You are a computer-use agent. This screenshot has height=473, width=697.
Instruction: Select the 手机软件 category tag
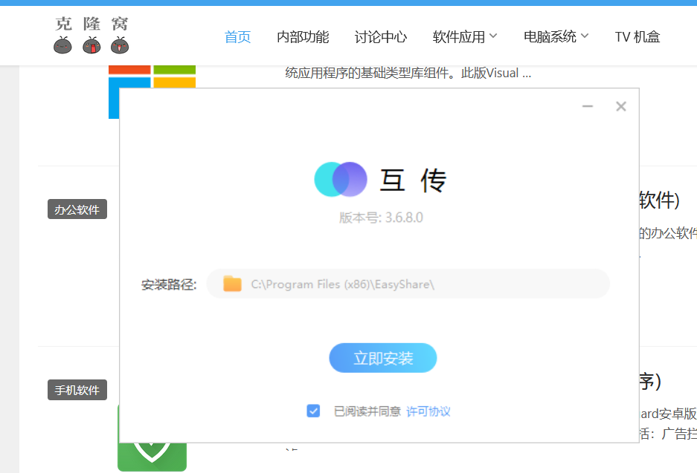[x=77, y=390]
